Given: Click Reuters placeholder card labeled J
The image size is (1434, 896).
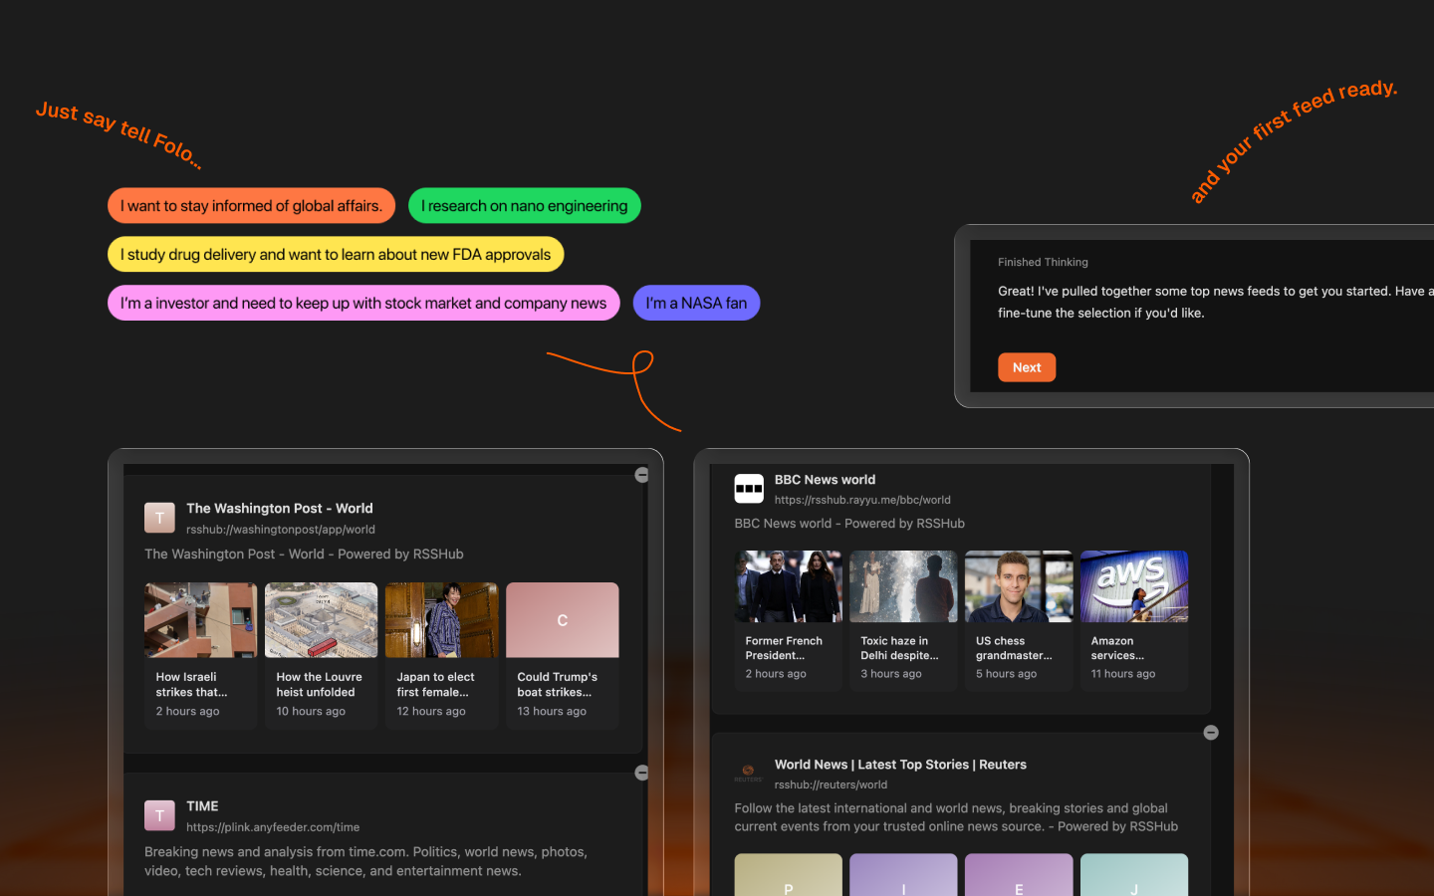Looking at the screenshot, I should coord(1134,875).
